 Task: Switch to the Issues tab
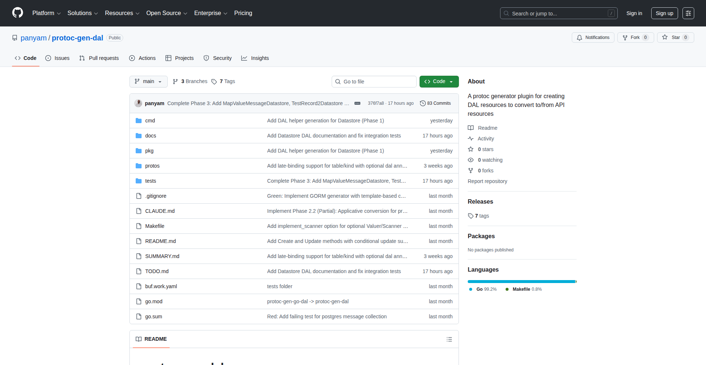click(x=57, y=58)
